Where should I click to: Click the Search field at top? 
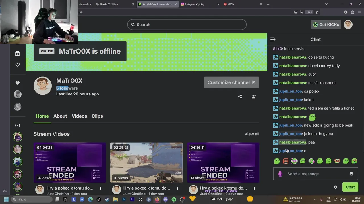coord(187,25)
